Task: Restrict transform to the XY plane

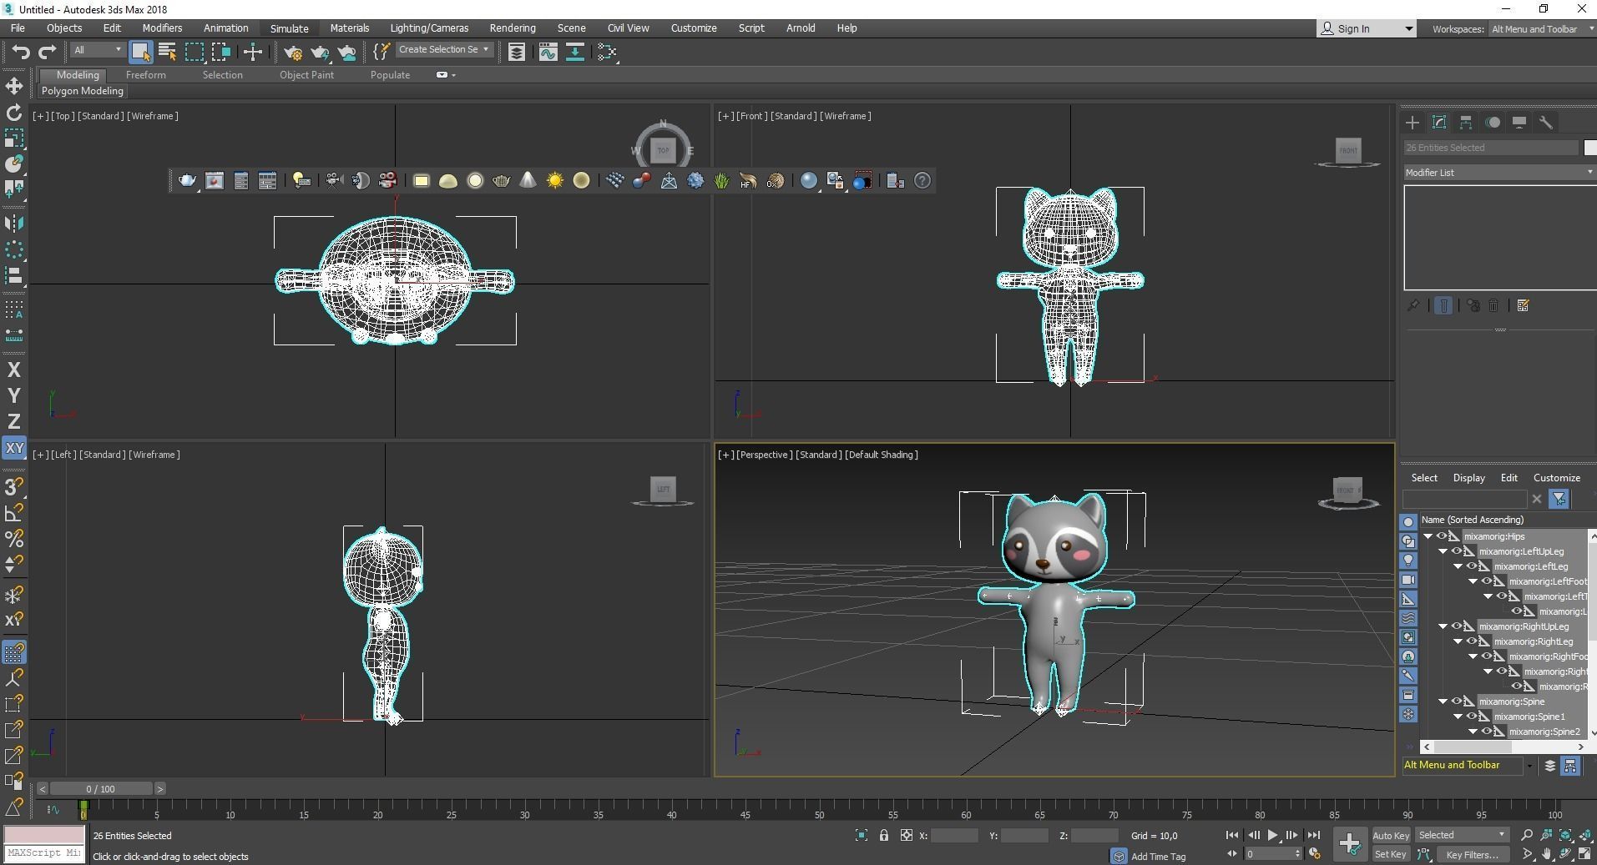Action: click(14, 448)
